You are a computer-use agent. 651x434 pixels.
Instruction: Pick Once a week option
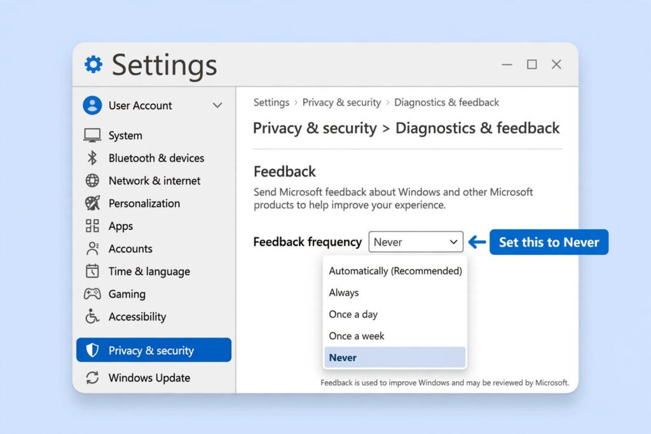[x=395, y=336]
